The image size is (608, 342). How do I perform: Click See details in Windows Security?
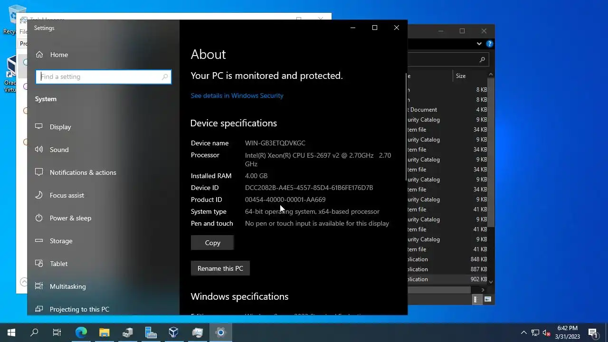pos(237,95)
